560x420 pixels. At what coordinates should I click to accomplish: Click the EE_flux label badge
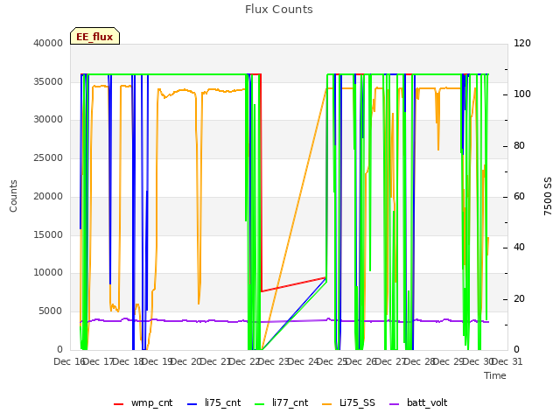[94, 36]
